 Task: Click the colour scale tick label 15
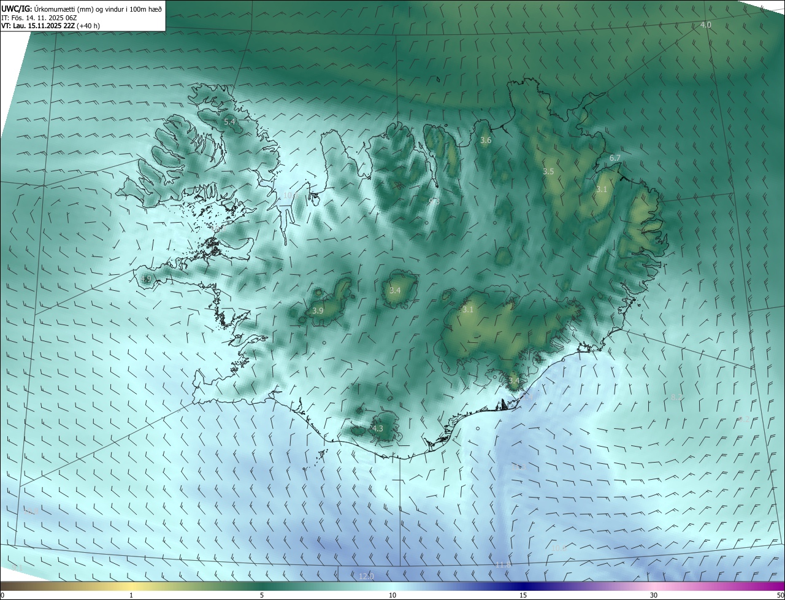coord(523,595)
